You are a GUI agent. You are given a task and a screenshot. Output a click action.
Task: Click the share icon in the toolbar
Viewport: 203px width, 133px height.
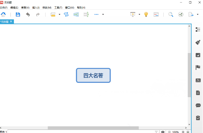click(x=181, y=14)
